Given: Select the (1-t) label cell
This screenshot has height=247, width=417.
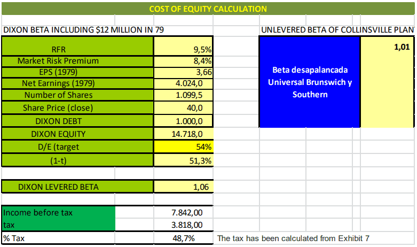Looking at the screenshot, I should point(77,160).
